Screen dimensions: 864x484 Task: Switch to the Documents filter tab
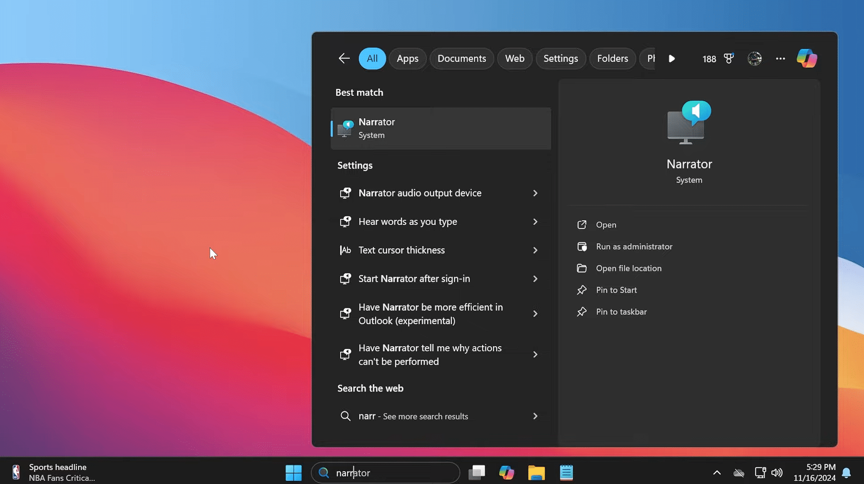click(461, 58)
